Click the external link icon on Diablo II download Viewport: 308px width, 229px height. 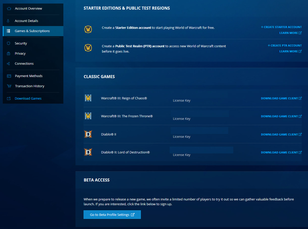pos(300,134)
